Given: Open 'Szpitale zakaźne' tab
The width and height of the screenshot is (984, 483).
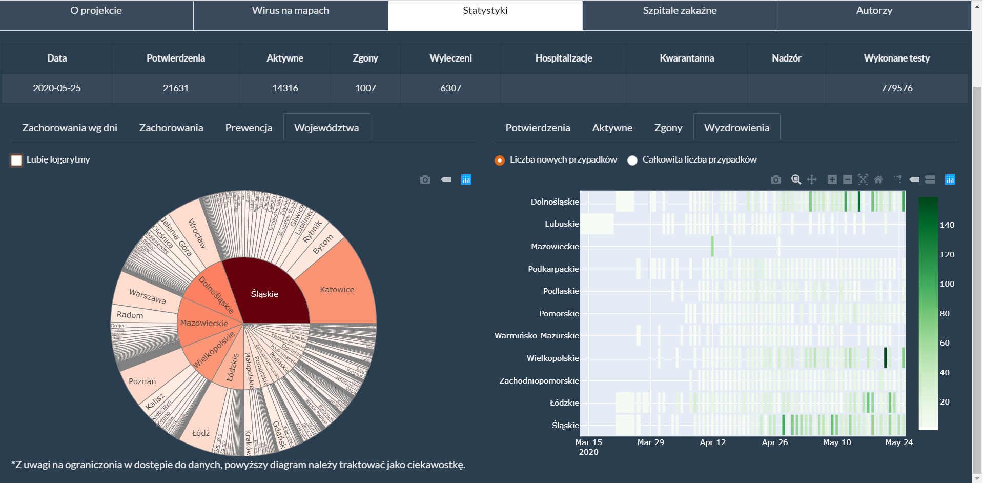Looking at the screenshot, I should [x=680, y=15].
